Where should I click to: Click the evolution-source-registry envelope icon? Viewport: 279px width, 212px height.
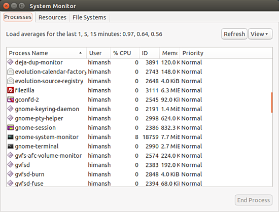click(x=10, y=81)
